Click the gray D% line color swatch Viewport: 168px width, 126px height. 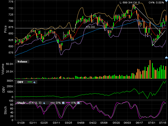(52, 103)
